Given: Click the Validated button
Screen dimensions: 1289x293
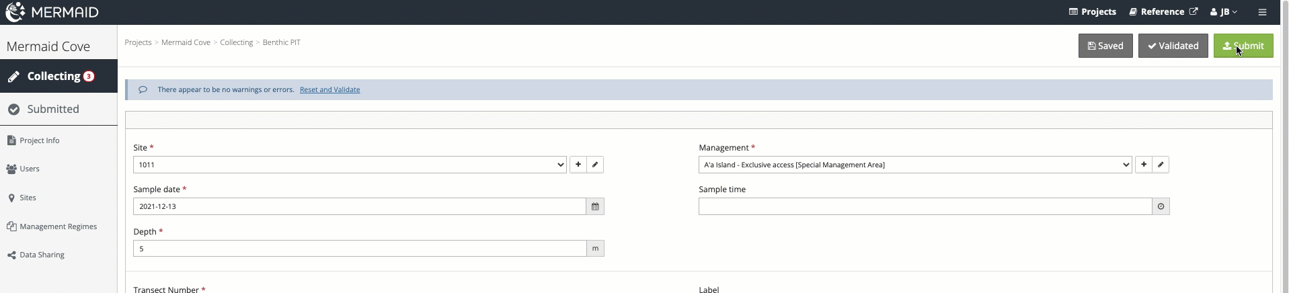Looking at the screenshot, I should click(x=1173, y=46).
